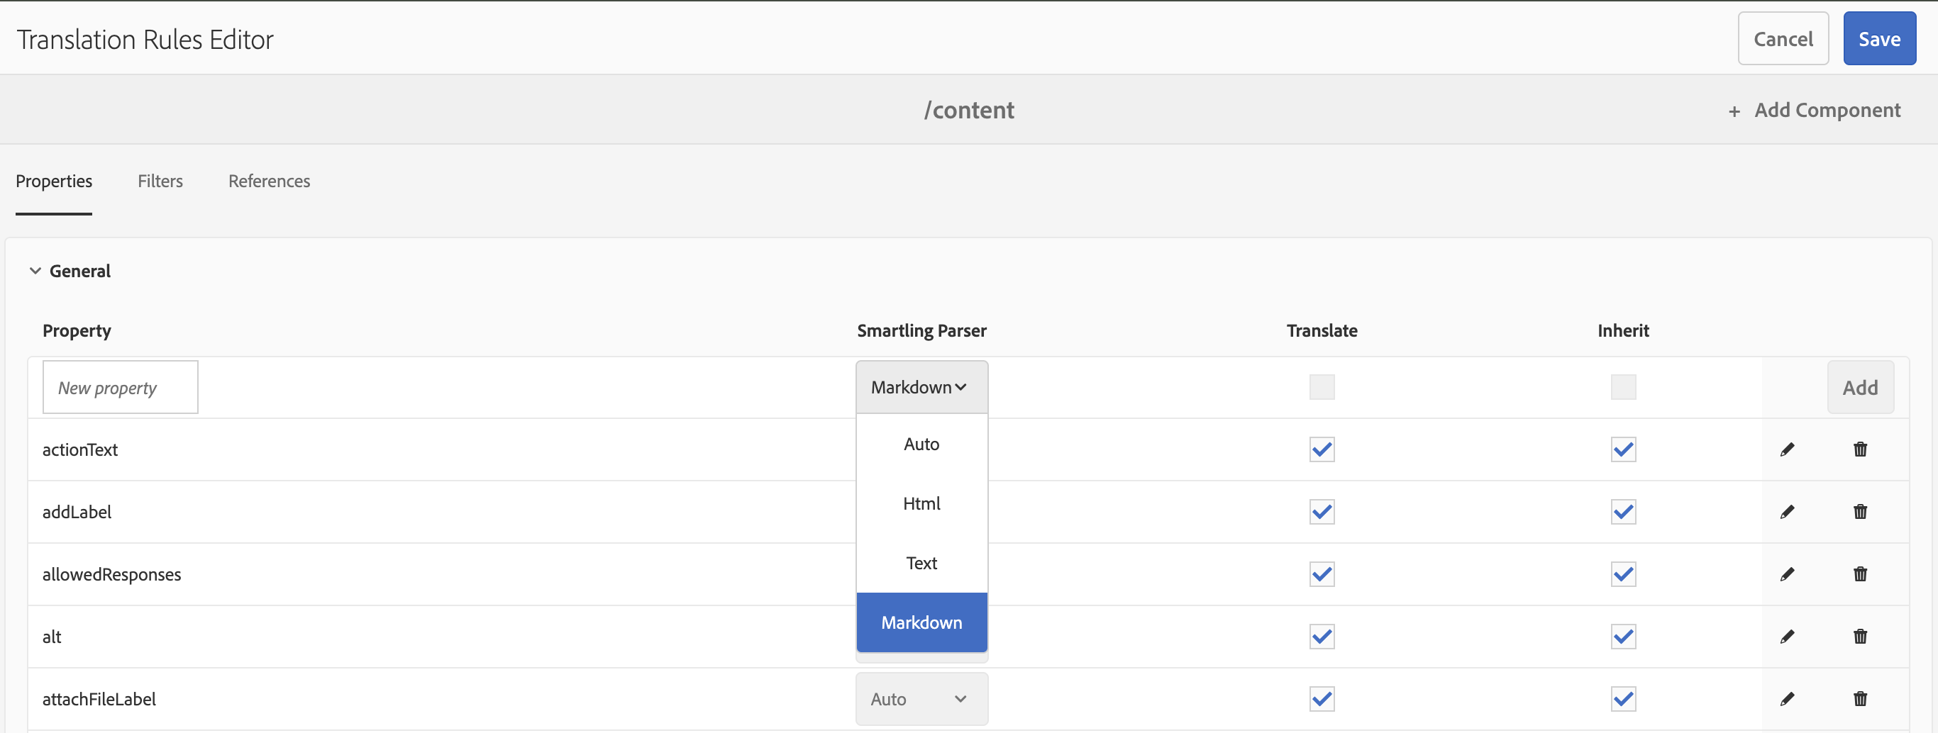Collapse the General section
The height and width of the screenshot is (733, 1938).
[x=35, y=271]
